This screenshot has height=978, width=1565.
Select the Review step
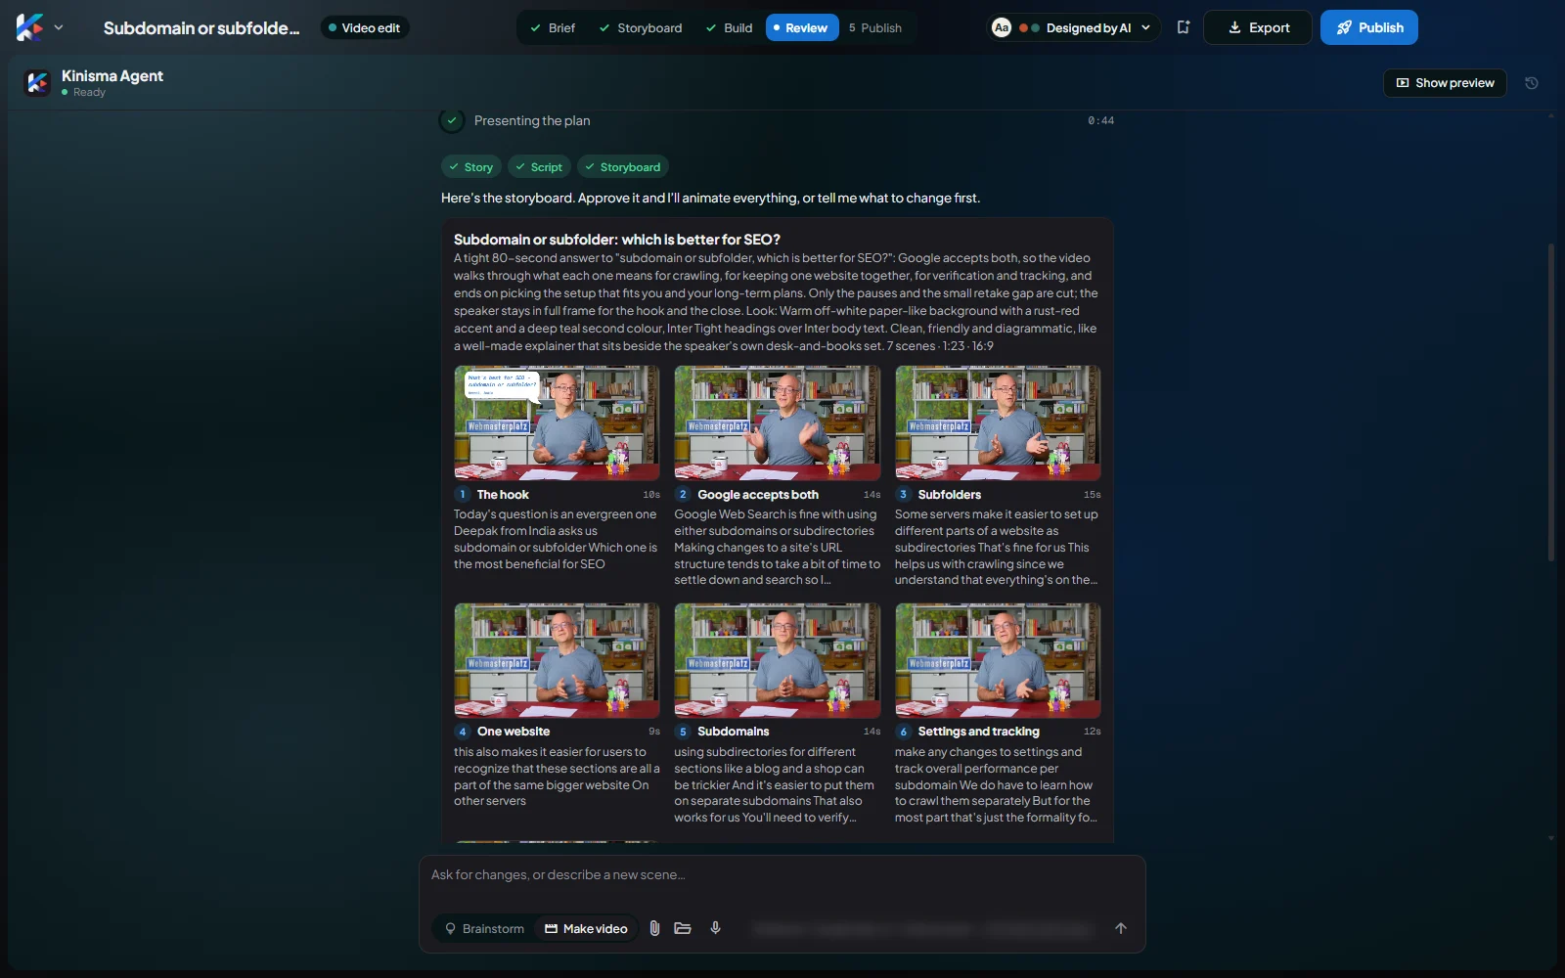click(x=801, y=27)
